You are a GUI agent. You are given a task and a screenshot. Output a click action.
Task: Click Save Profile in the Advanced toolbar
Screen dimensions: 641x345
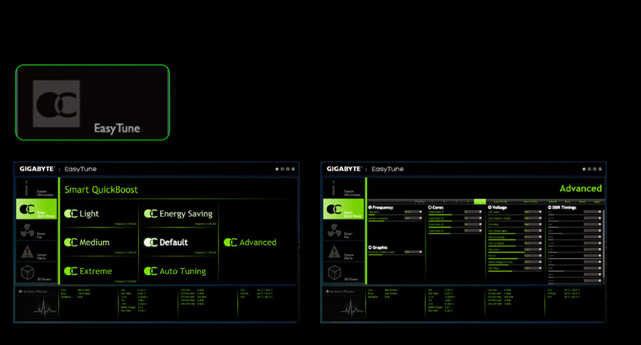pos(527,202)
